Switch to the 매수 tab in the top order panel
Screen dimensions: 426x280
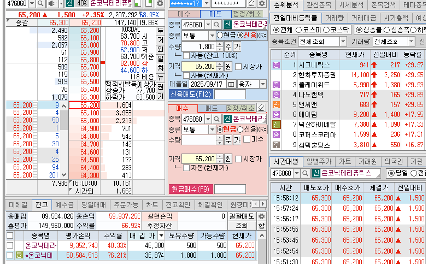coord(184,14)
